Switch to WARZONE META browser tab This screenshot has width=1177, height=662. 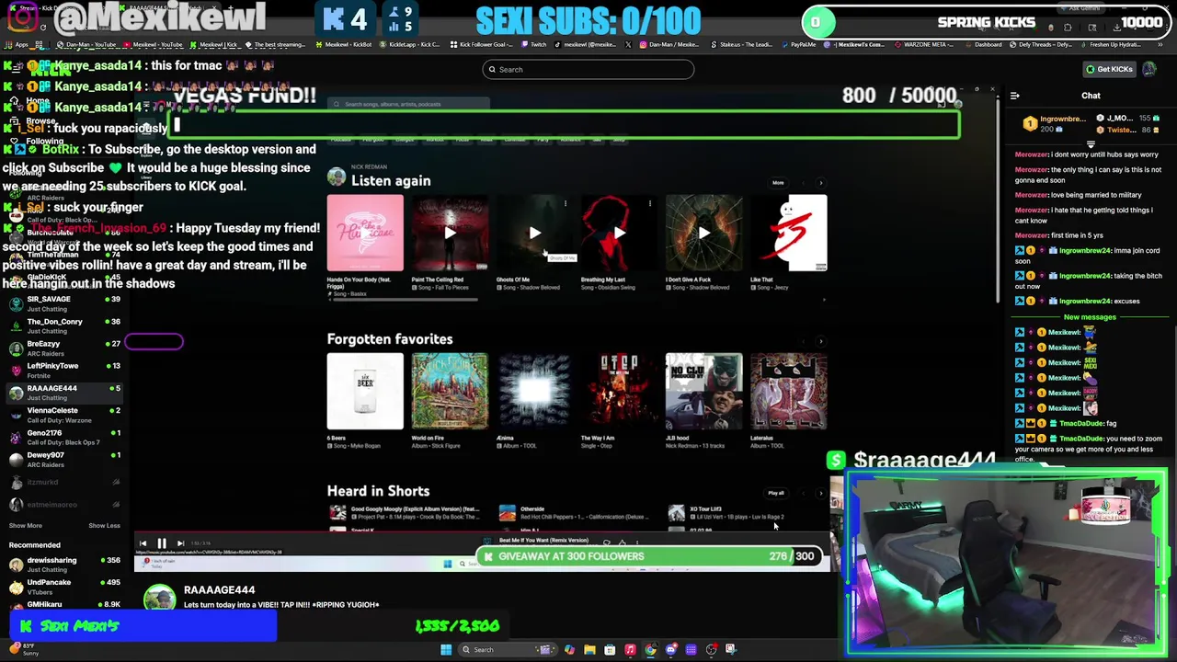click(x=923, y=44)
